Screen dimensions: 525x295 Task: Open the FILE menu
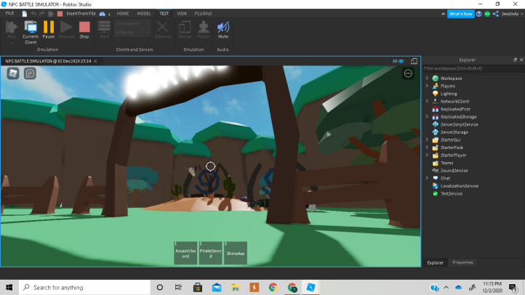point(9,13)
